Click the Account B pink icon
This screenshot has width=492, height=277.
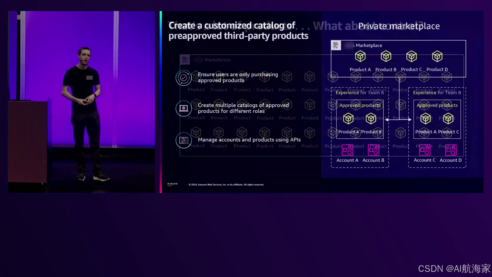373,150
